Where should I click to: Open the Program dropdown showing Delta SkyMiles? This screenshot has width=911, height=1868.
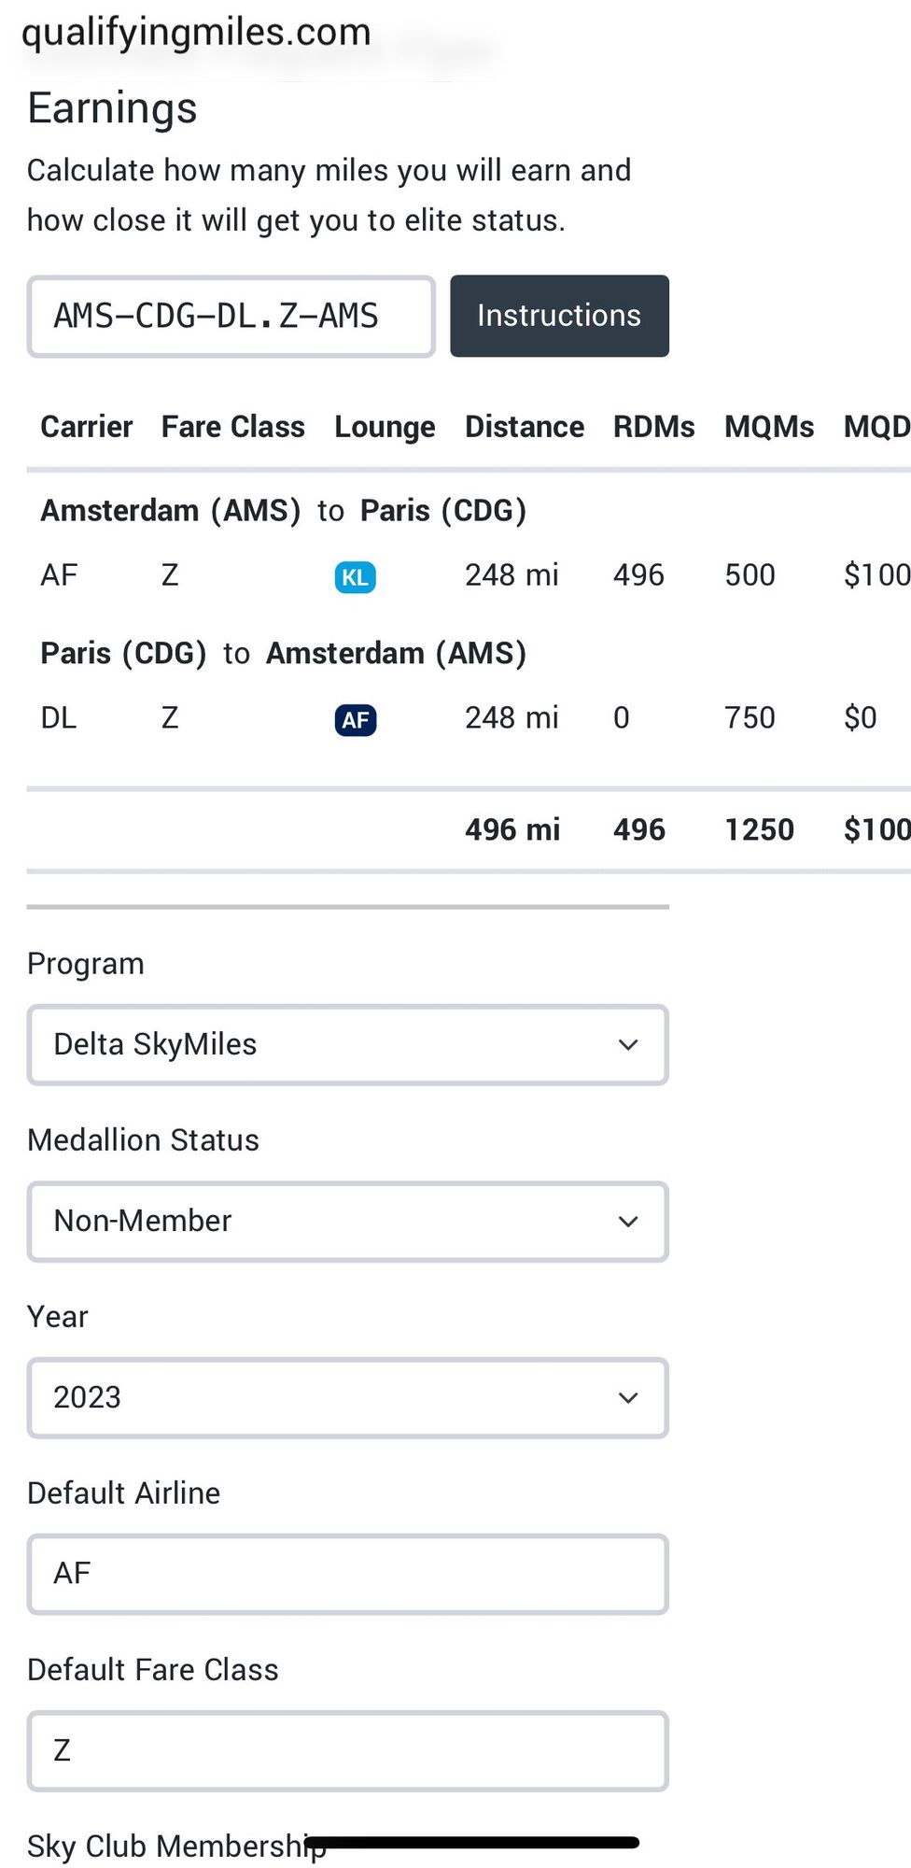pyautogui.click(x=347, y=1044)
